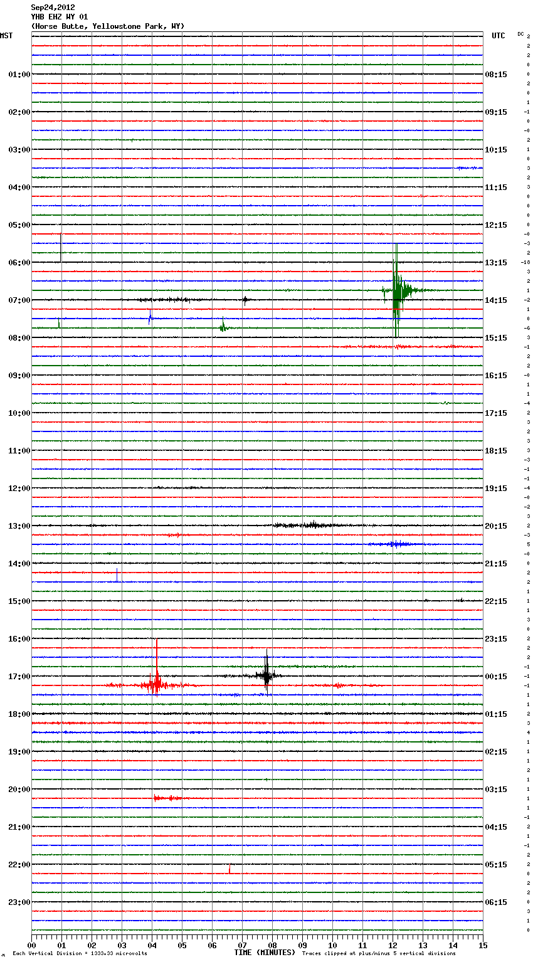This screenshot has width=533, height=962.
Task: Click the 10:15 UTC row label
Action: [x=496, y=150]
